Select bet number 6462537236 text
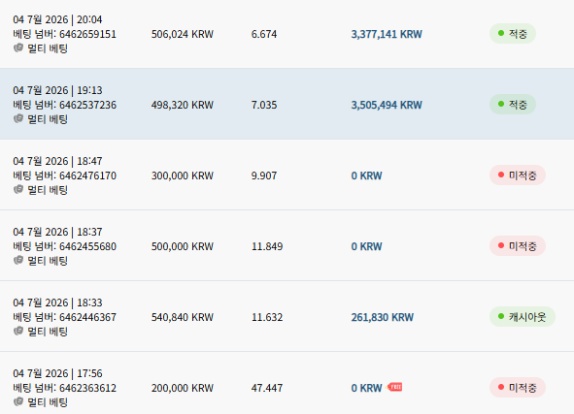 [87, 105]
